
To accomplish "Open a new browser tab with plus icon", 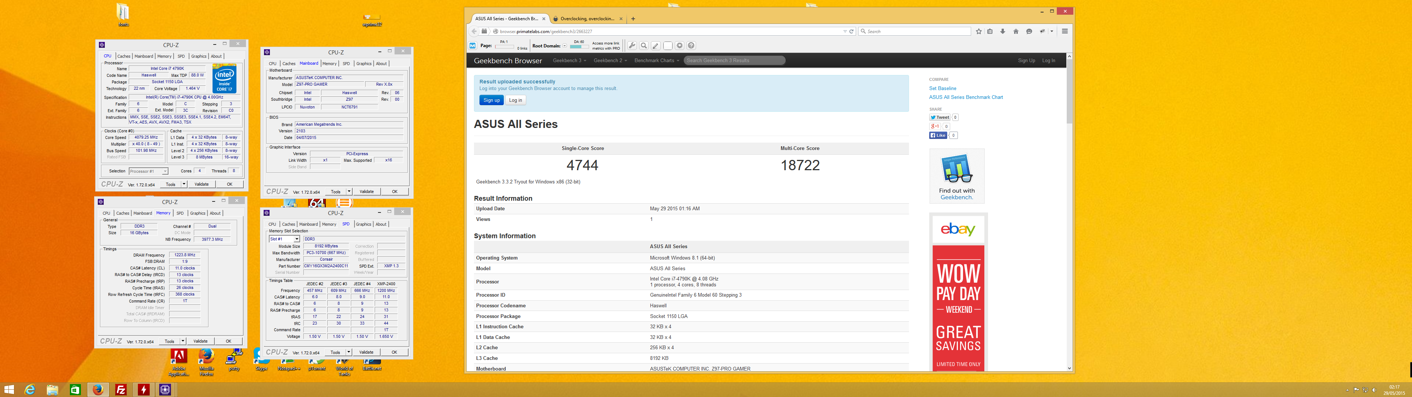I will click(x=633, y=19).
